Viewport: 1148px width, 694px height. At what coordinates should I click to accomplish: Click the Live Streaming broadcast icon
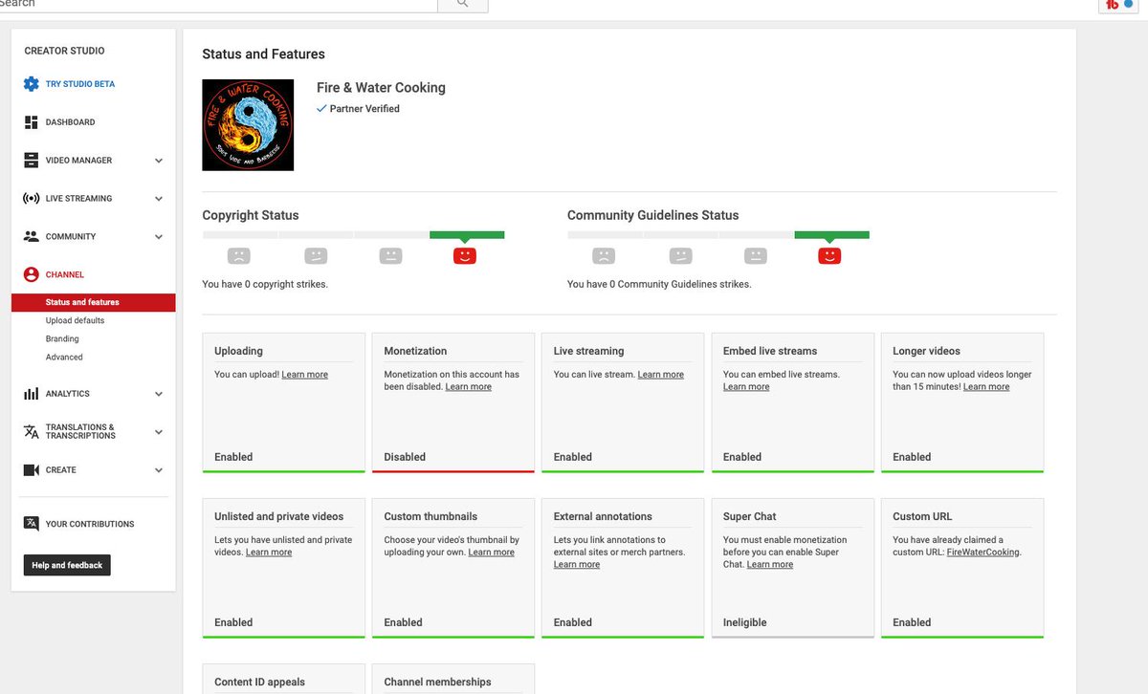(x=32, y=199)
